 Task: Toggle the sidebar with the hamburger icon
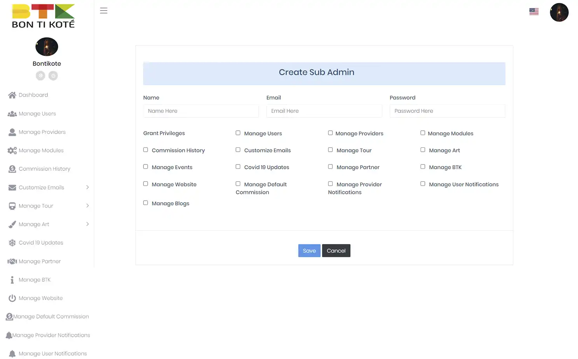[103, 11]
